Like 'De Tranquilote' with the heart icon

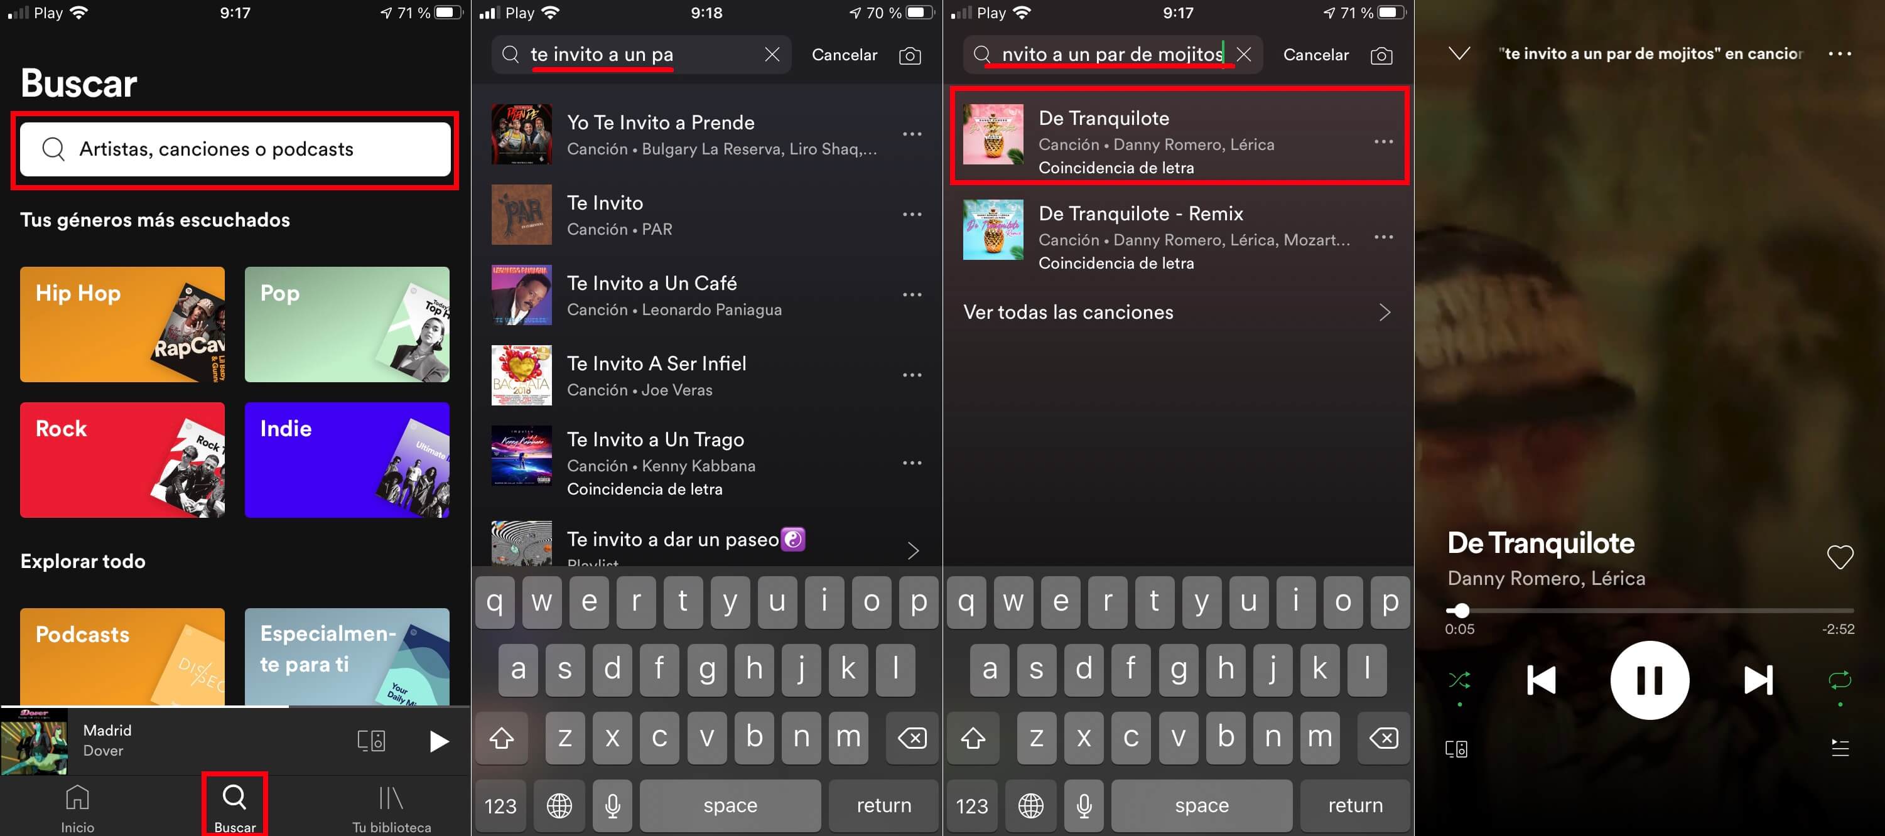[1839, 557]
